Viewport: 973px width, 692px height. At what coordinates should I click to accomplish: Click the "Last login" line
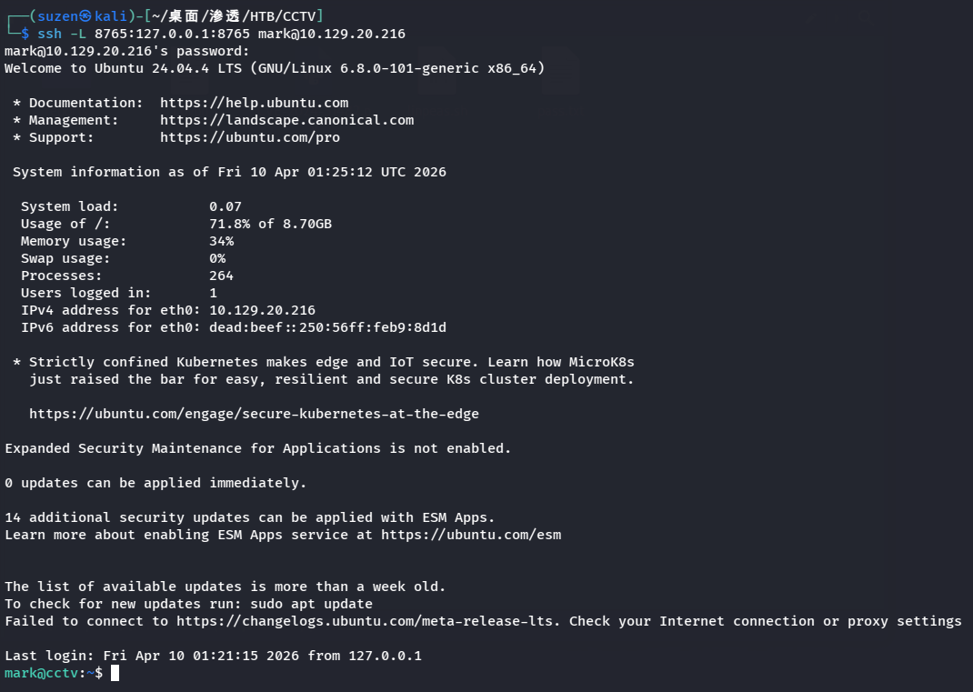tap(213, 656)
